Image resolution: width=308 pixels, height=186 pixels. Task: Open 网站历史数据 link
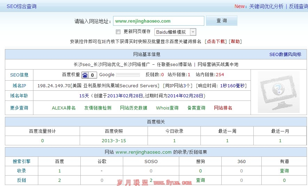134,108
